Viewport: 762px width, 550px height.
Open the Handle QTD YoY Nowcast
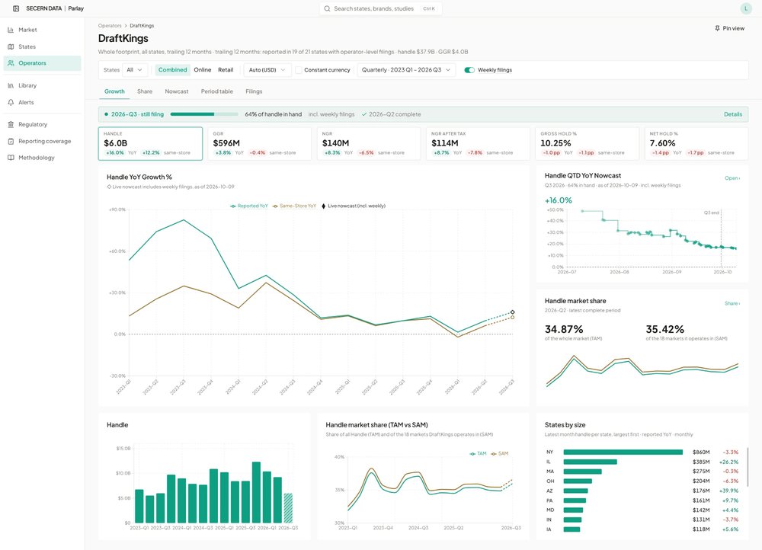click(x=732, y=178)
